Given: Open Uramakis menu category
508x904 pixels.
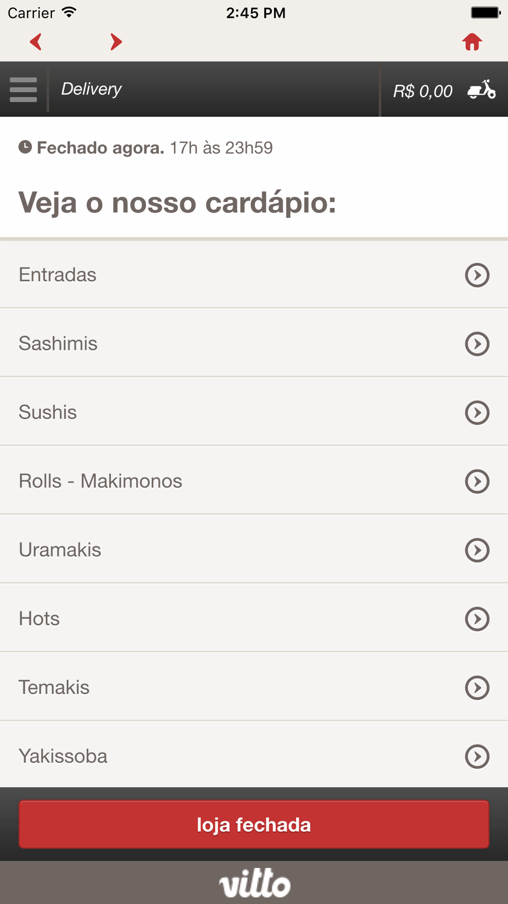Looking at the screenshot, I should pos(60,550).
